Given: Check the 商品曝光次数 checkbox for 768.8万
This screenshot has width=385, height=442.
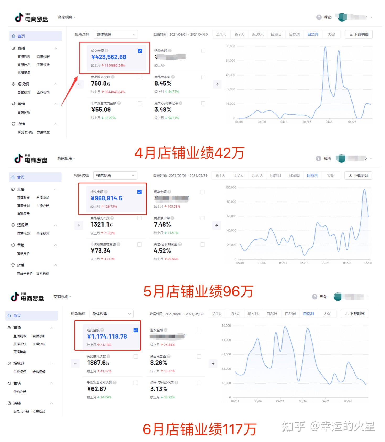Looking at the screenshot, I should (140, 77).
